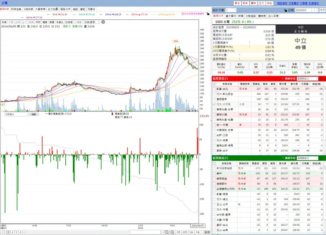Go to page 5 at bottom left
Screen dimensions: 326x235
[16, 232]
